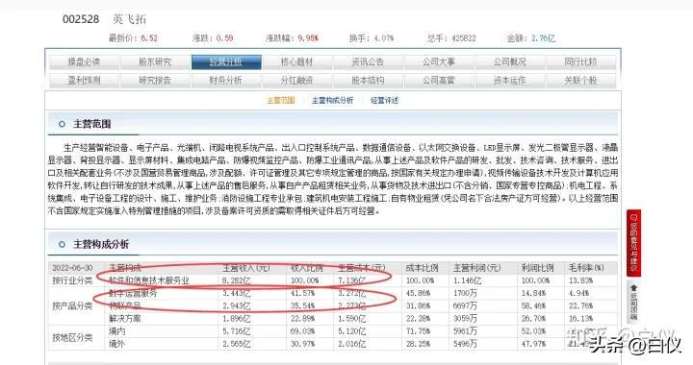
Task: Open the 公司高管 tab
Action: pyautogui.click(x=439, y=81)
